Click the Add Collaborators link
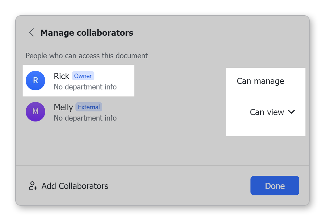Viewport: 325px width, 221px height. (x=75, y=186)
